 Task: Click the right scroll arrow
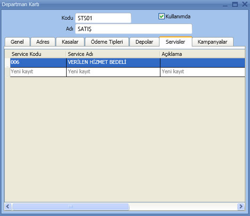pyautogui.click(x=241, y=207)
